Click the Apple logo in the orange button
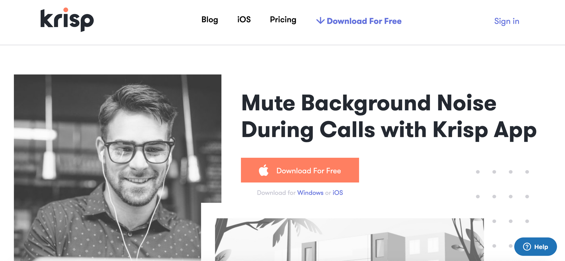Viewport: 565px width, 261px height. (x=264, y=170)
